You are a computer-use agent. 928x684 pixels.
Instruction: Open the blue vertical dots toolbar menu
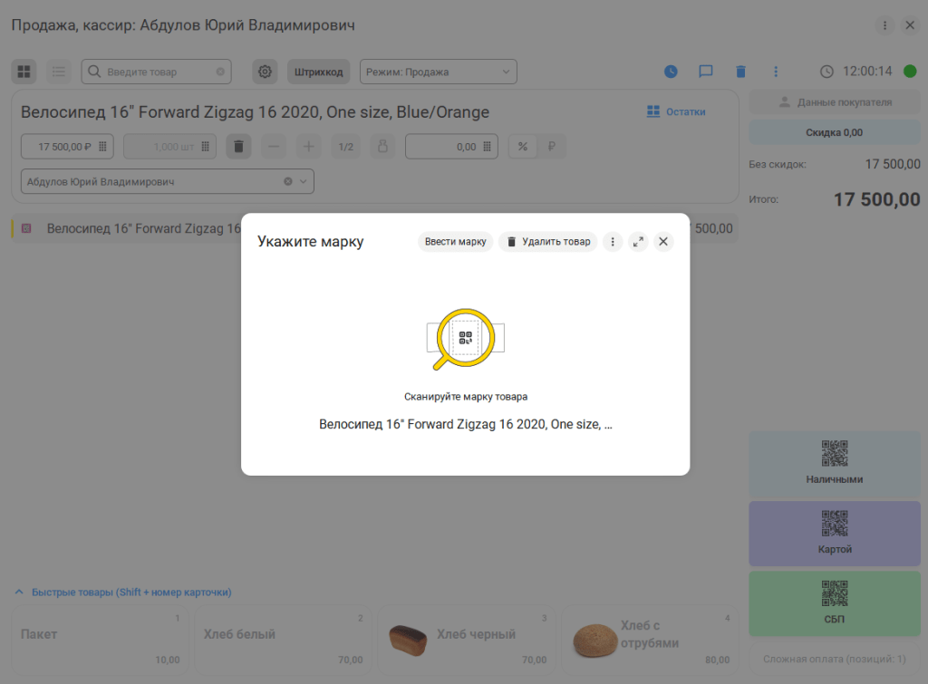pyautogui.click(x=776, y=72)
